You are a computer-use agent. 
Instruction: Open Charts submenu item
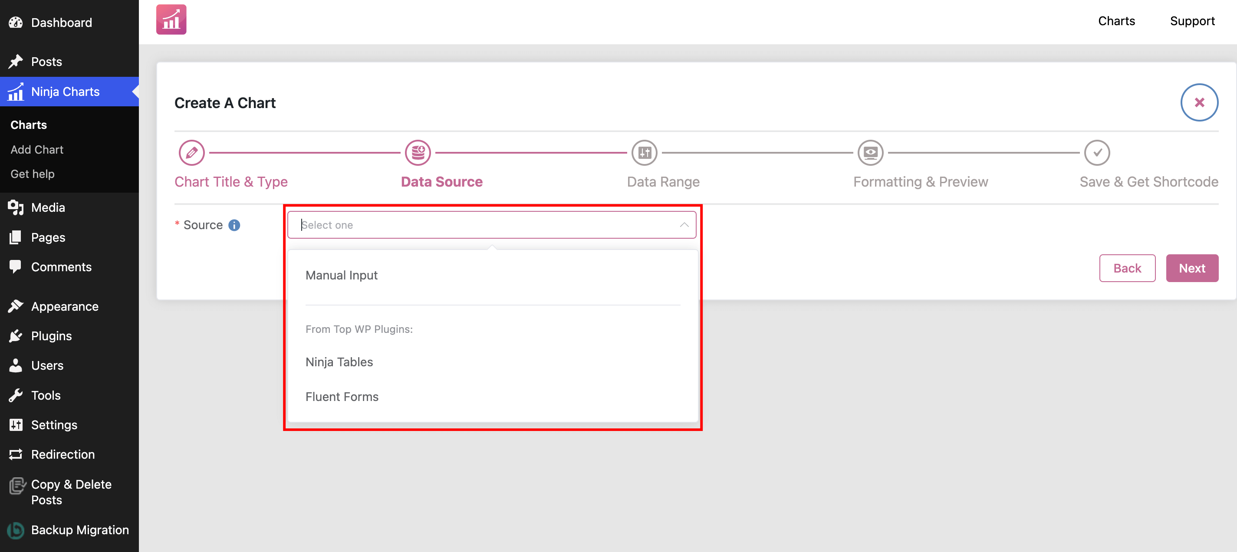(x=29, y=125)
